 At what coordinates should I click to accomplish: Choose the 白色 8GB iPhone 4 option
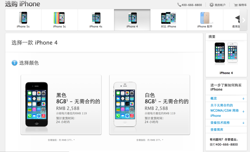(150, 105)
